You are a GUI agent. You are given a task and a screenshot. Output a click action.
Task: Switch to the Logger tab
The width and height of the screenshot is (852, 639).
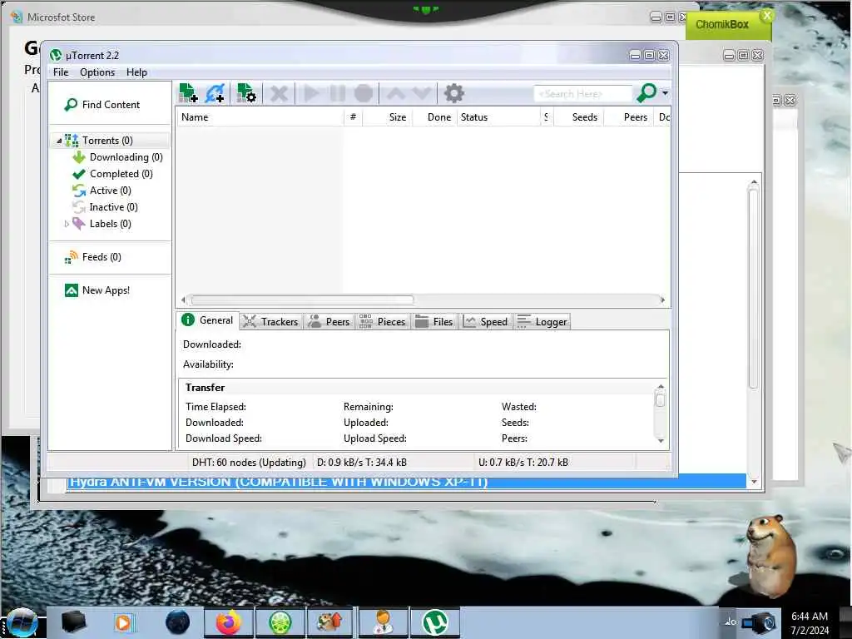[x=542, y=322]
